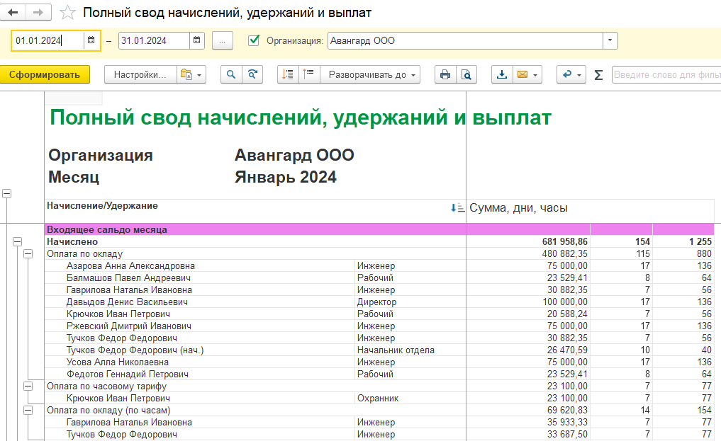Click the blue curved arrow toolbar icon

[567, 74]
